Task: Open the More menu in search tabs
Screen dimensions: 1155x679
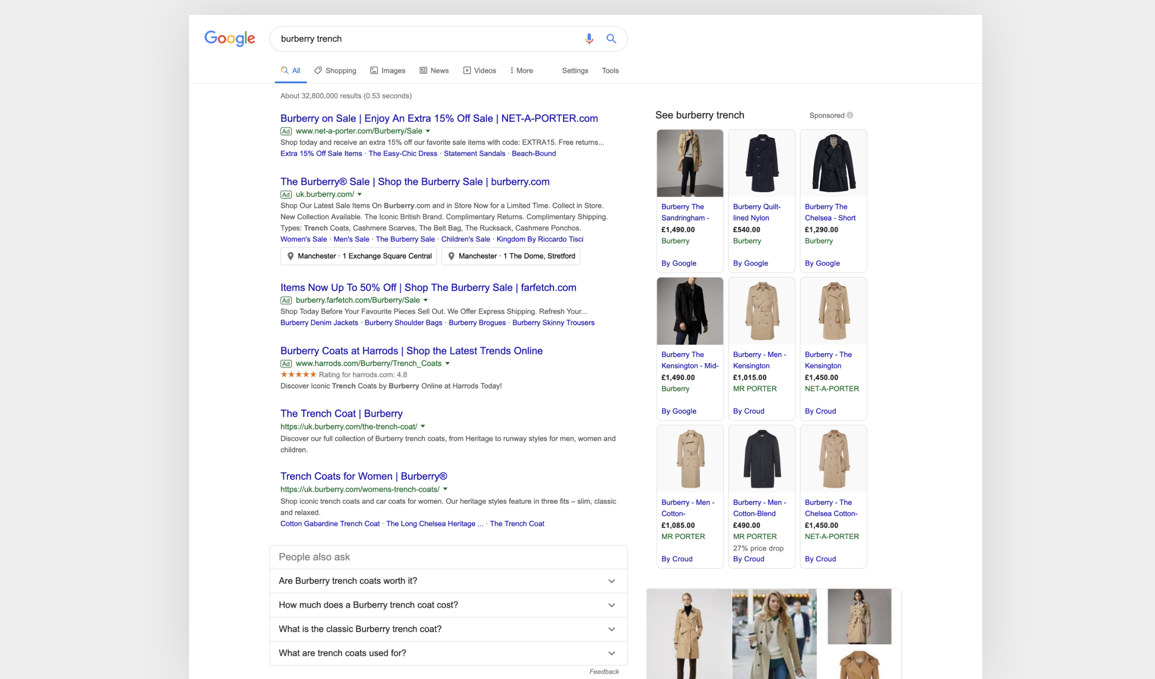Action: point(521,71)
